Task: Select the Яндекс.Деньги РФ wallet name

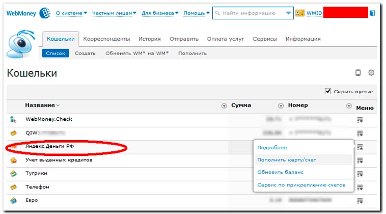Action: coord(50,146)
